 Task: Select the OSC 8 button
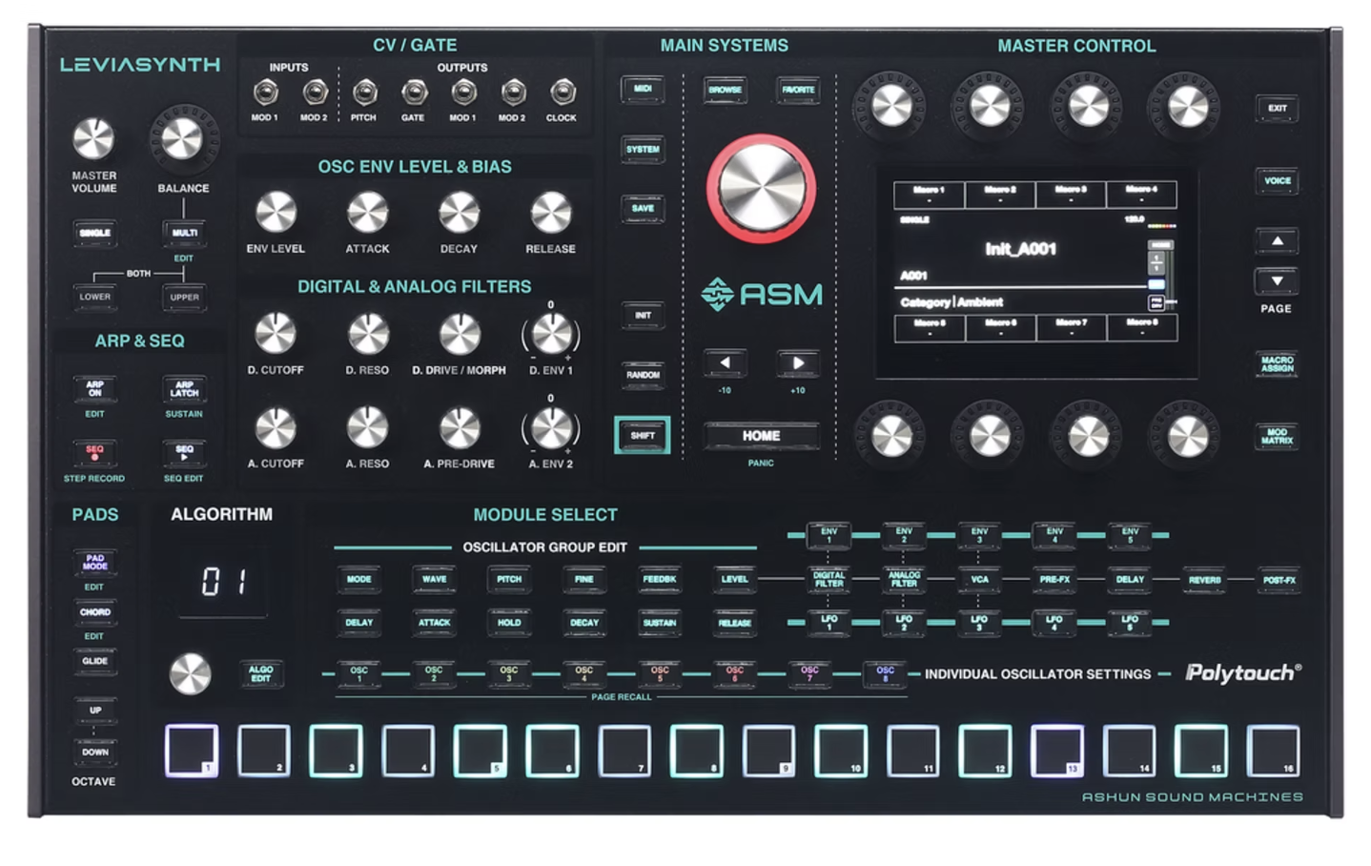click(x=886, y=673)
